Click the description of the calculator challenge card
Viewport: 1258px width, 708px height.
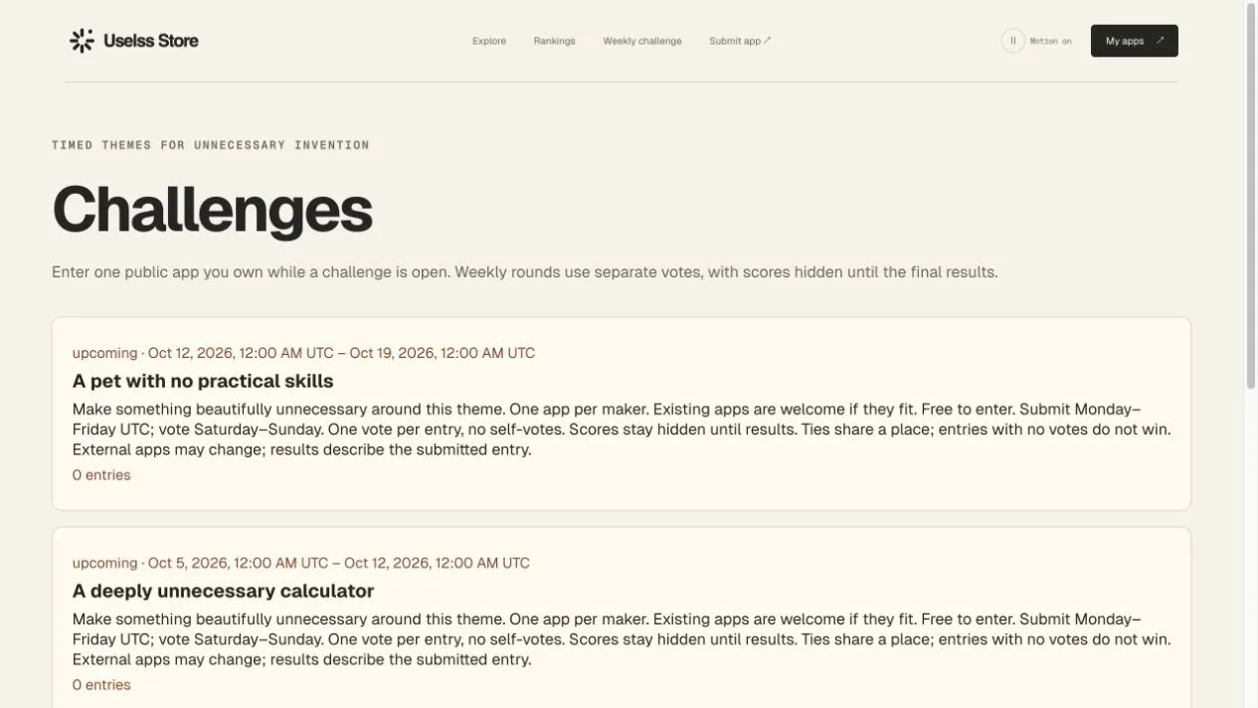(x=622, y=639)
